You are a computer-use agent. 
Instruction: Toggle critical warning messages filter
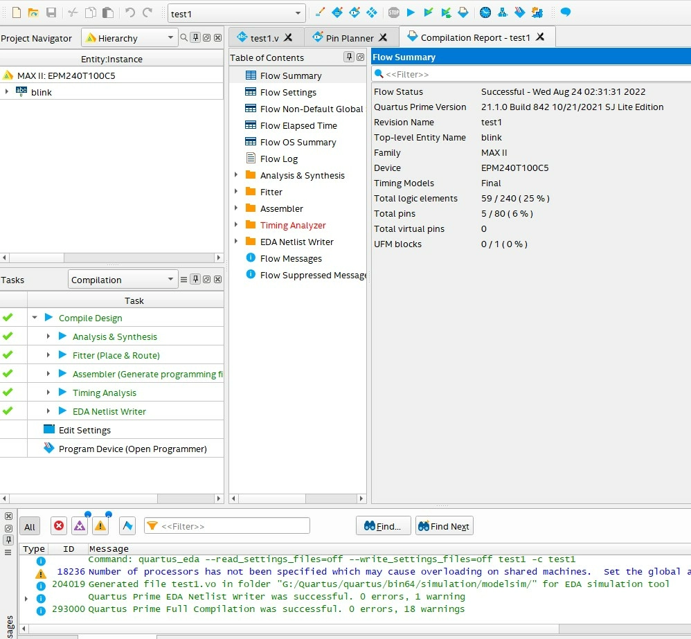click(80, 525)
